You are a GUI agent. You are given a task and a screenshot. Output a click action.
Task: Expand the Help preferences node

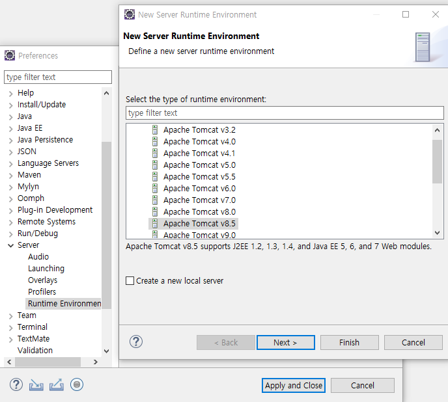pyautogui.click(x=11, y=94)
